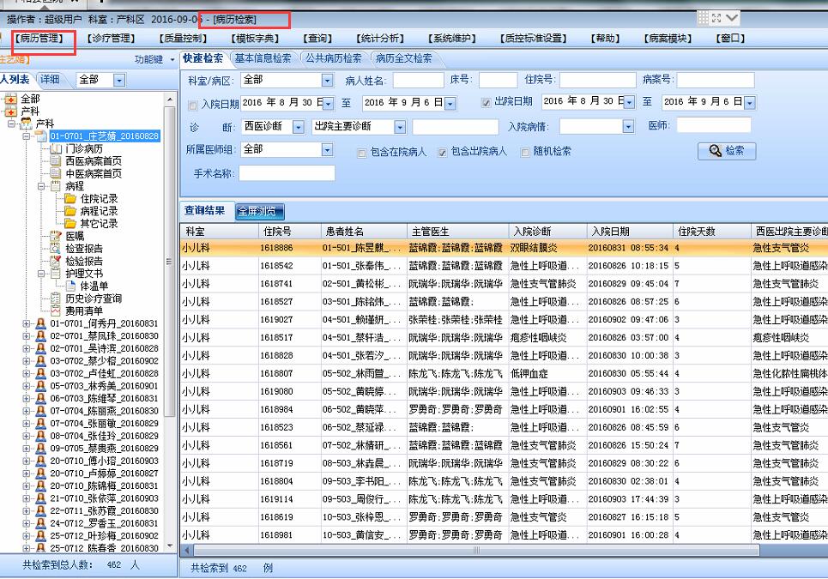
Task: Click patient icon for 01-0701_何秀丹_20160831
Action: [x=40, y=323]
